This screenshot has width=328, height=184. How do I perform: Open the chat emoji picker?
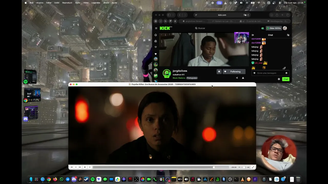point(286,73)
